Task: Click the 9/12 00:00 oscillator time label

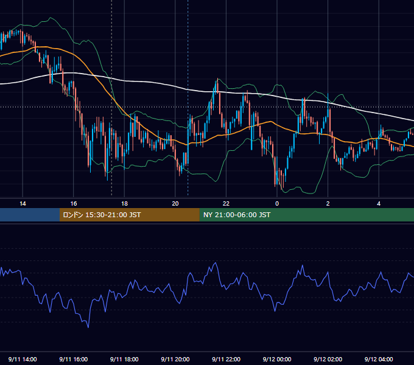Action: point(277,359)
